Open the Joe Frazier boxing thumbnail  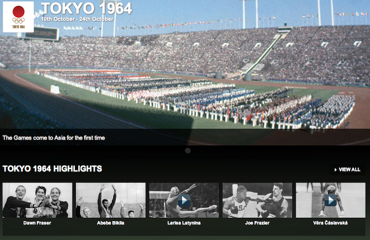[x=257, y=200]
